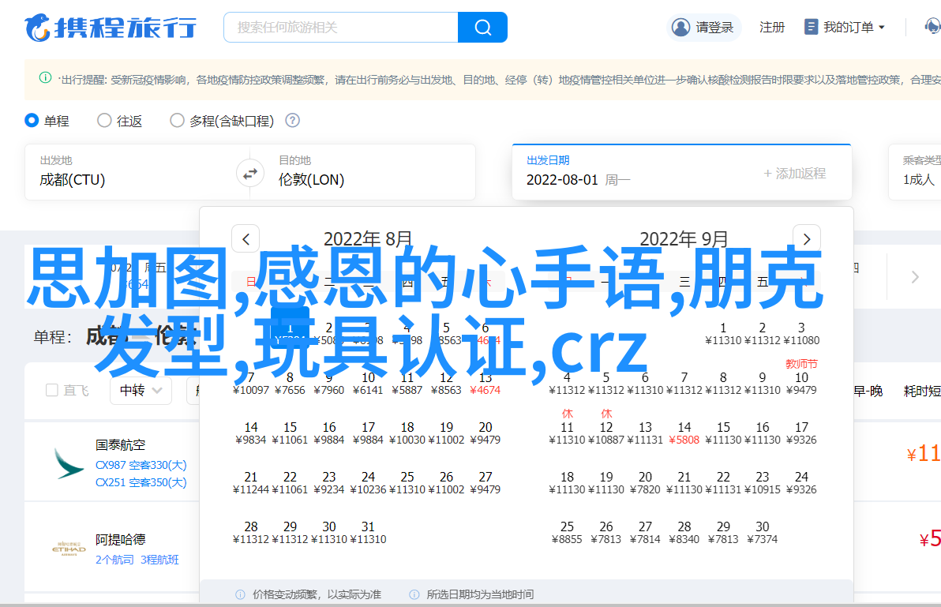This screenshot has width=941, height=607.
Task: Go to next month in calendar
Action: (807, 238)
